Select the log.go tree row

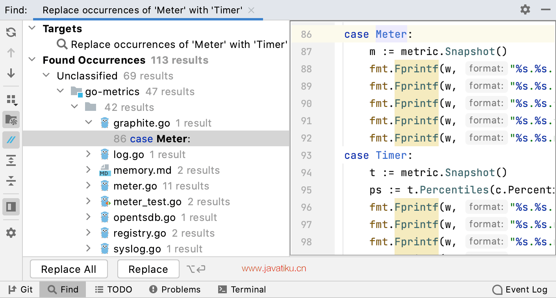click(x=156, y=154)
